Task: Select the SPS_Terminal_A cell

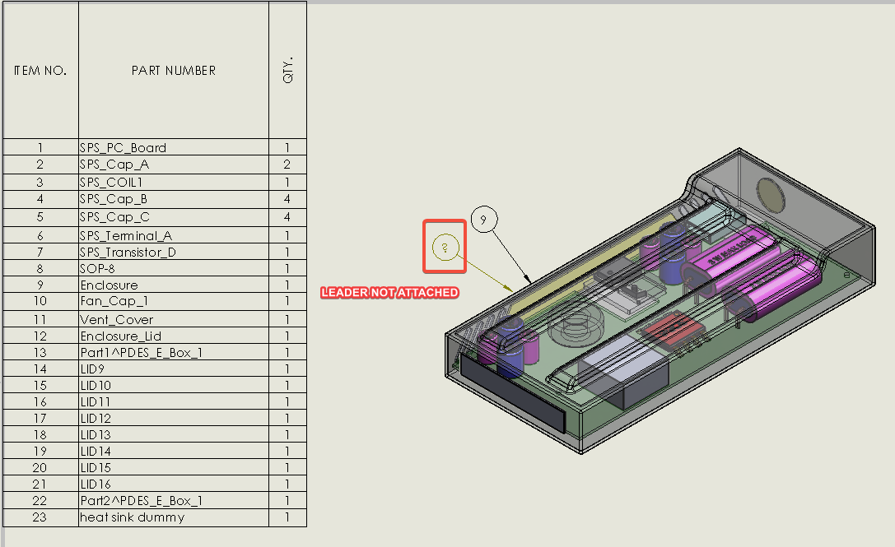Action: pyautogui.click(x=174, y=235)
